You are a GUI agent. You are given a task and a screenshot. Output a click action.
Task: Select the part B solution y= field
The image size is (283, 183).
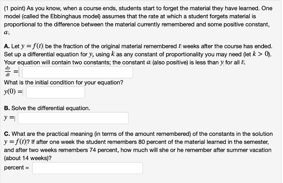73,118
